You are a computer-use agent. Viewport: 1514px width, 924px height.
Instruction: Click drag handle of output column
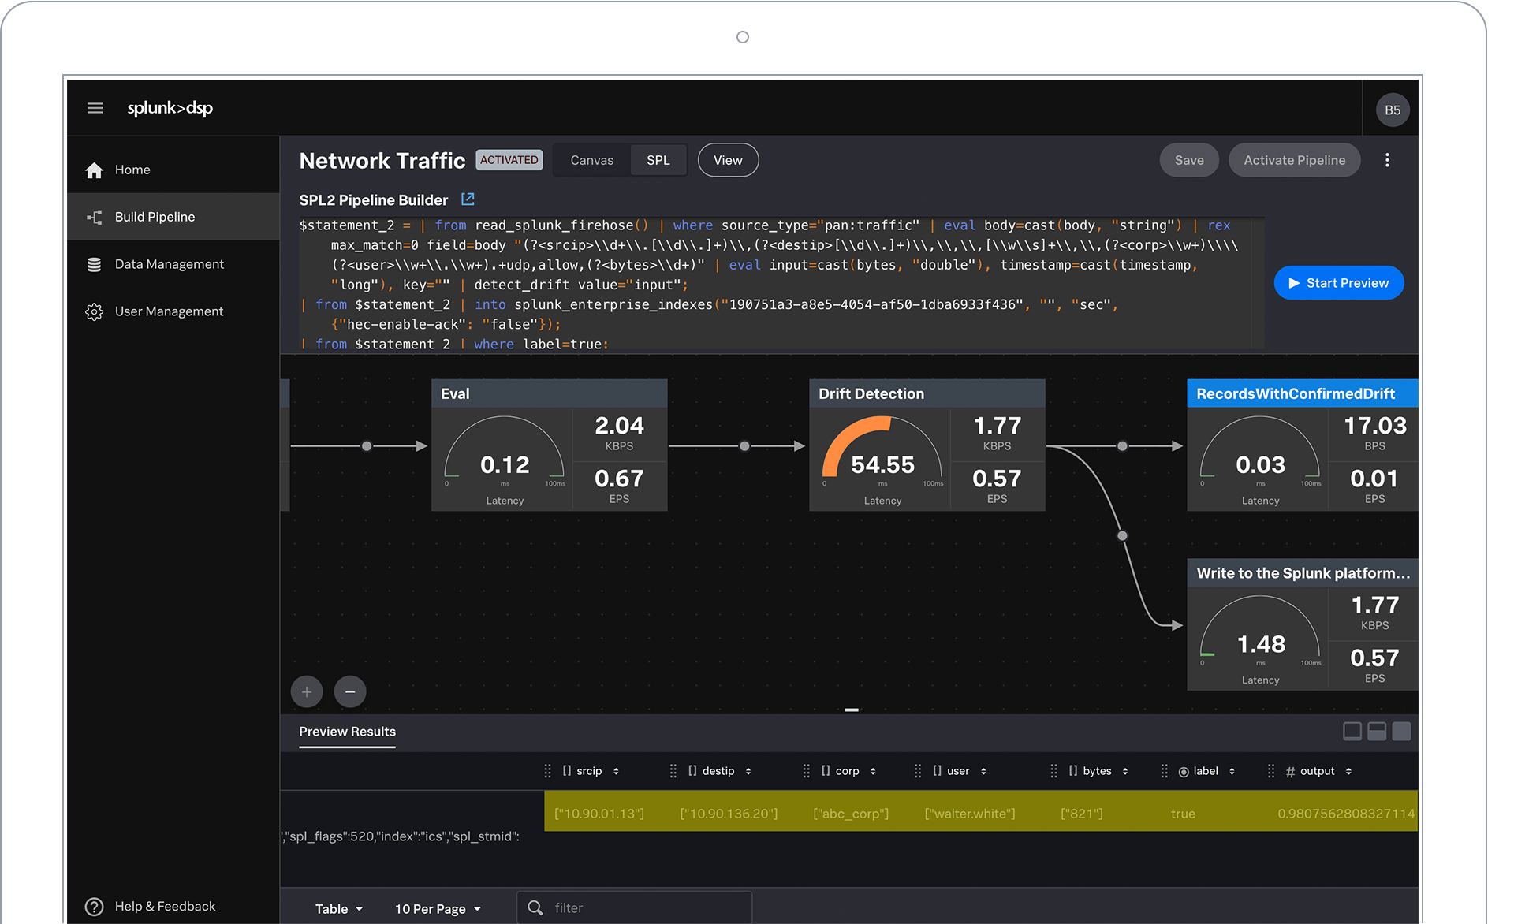point(1270,771)
